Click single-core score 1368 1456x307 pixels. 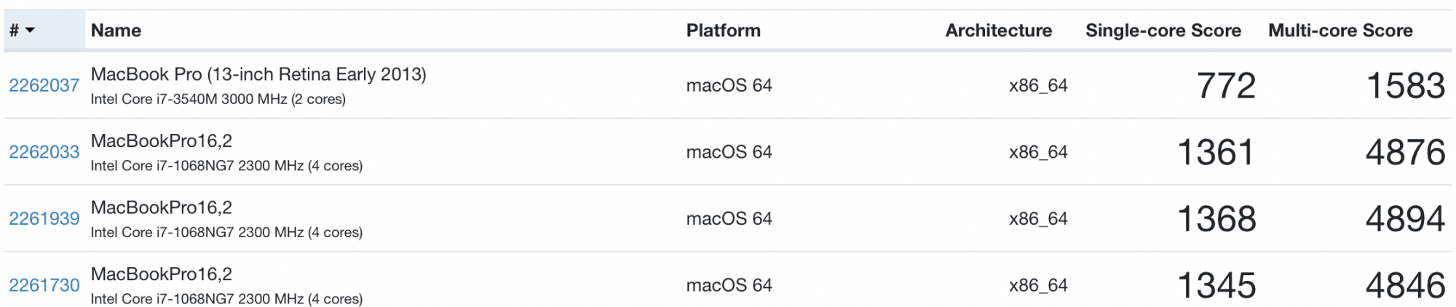coord(1216,219)
